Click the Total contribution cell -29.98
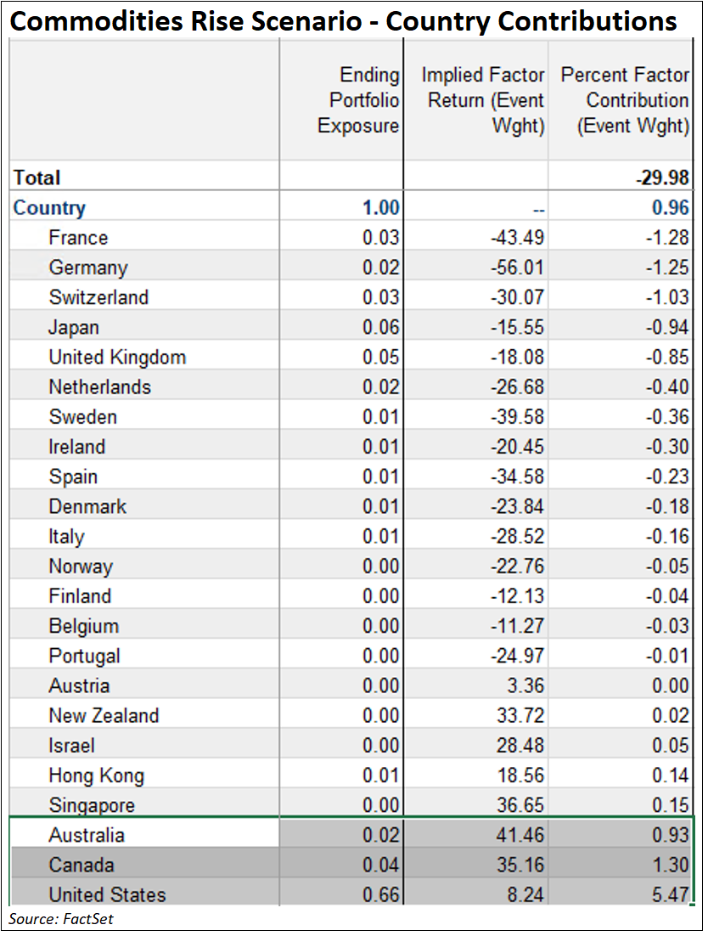 663,178
